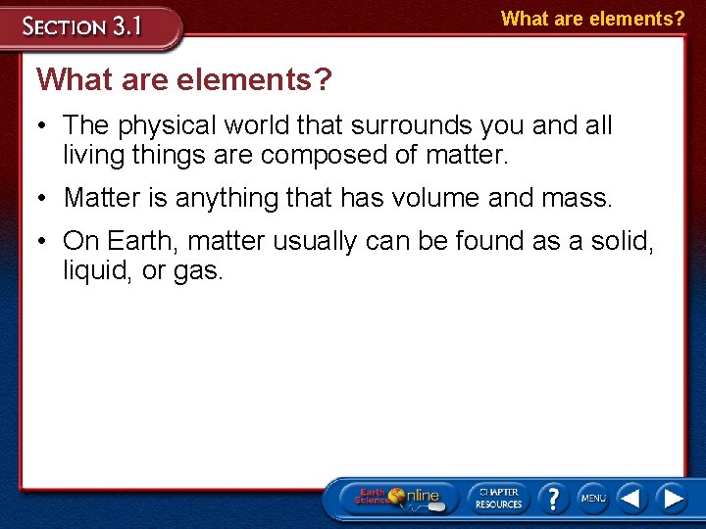Click the dark red 'What are elements?' slide title
This screenshot has height=529, width=706.
click(x=183, y=79)
